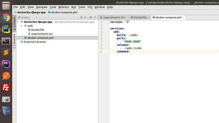Toggle the Structure side tool tab
The width and height of the screenshot is (219, 123).
(14, 42)
